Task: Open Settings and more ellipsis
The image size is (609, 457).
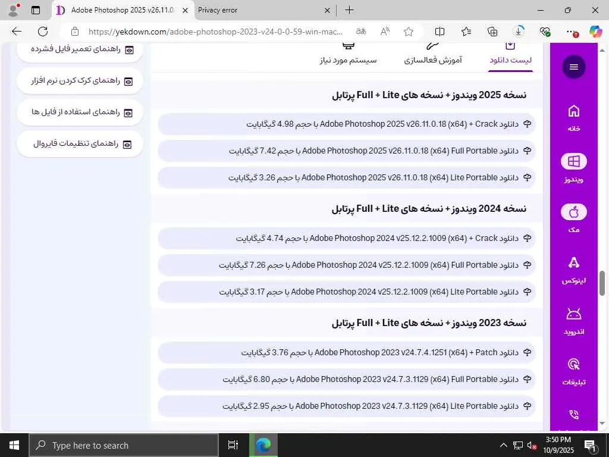Action: [x=572, y=32]
